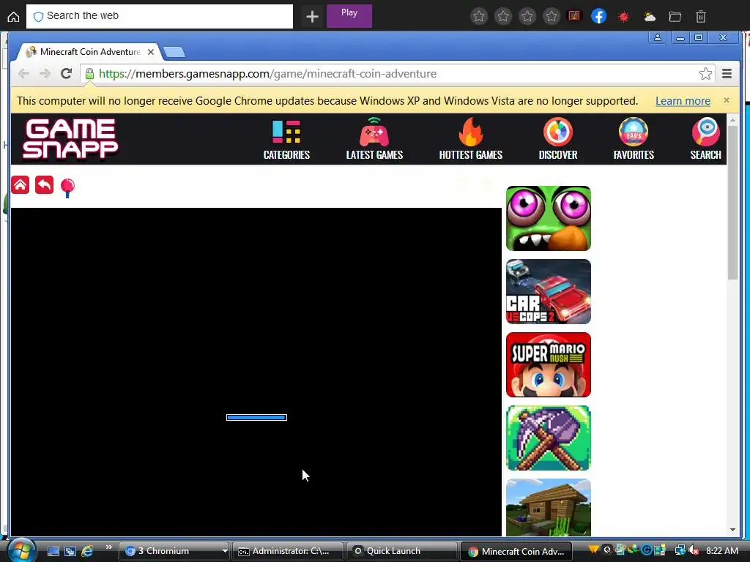
Task: Click the 8:22 AM taskbar clock
Action: (721, 550)
